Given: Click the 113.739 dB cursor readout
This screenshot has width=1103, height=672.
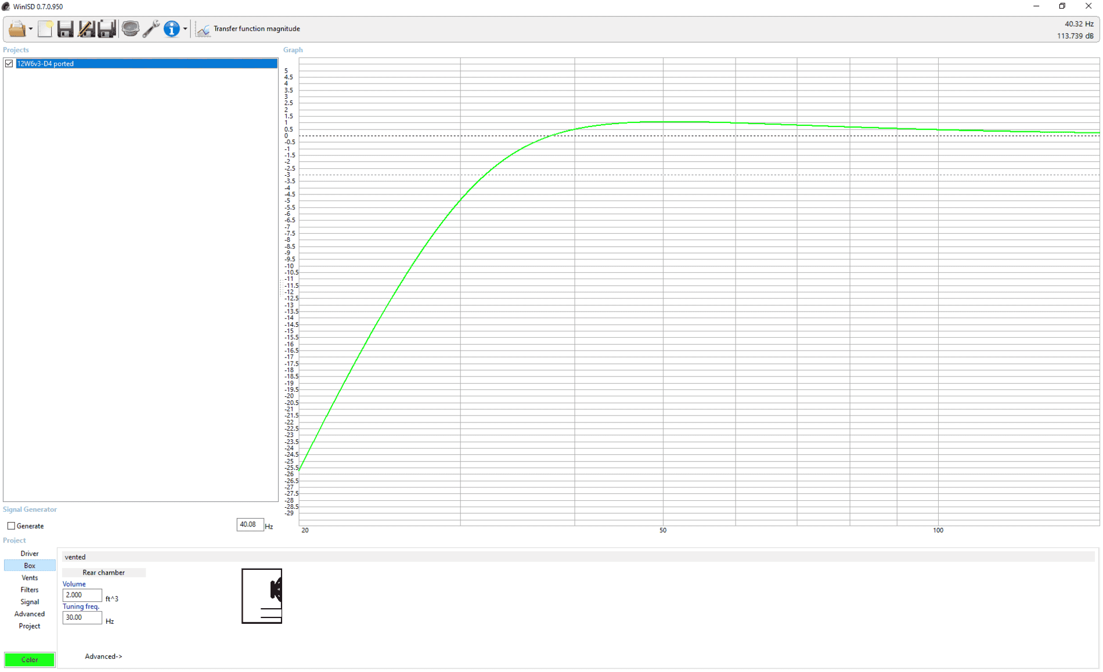Looking at the screenshot, I should 1075,36.
